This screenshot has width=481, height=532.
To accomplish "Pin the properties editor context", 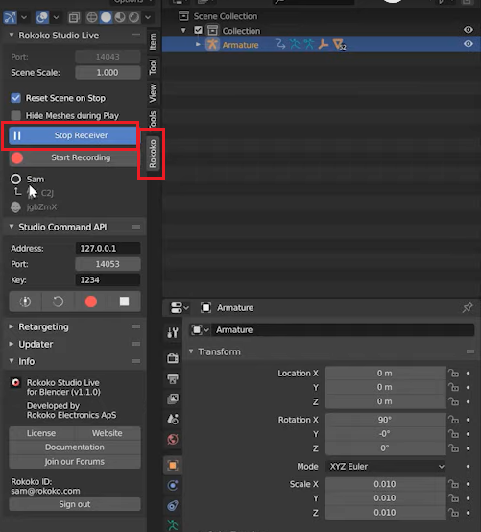I will point(468,308).
